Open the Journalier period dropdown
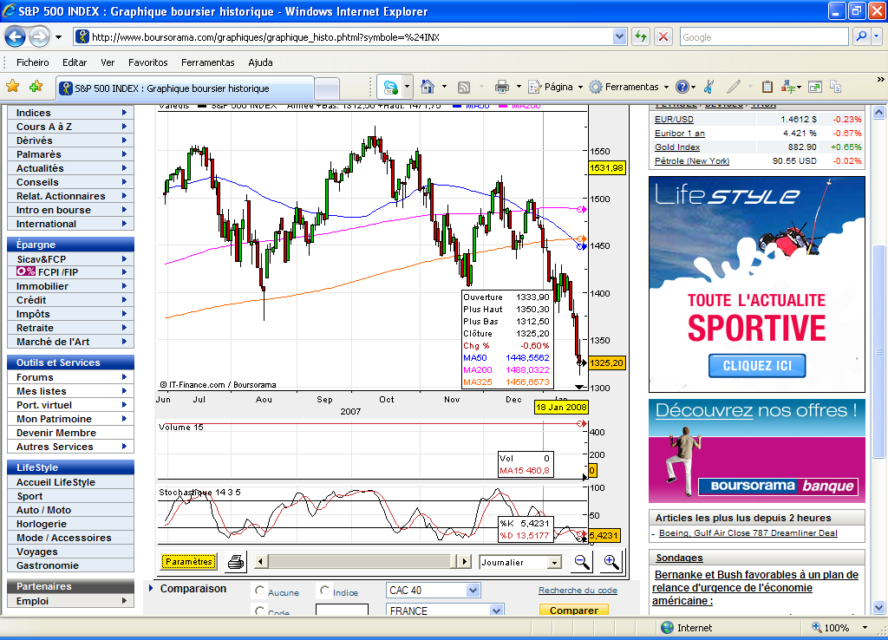Screen dimensions: 888x640 555,563
